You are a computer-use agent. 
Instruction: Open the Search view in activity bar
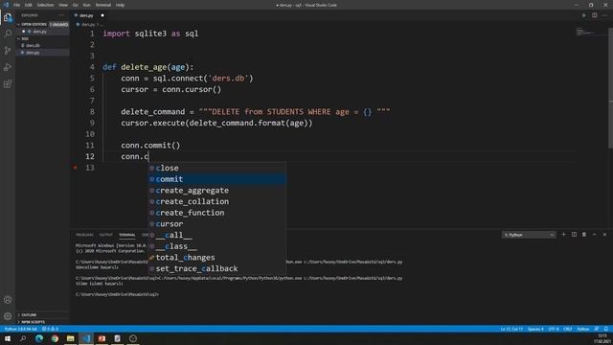8,34
